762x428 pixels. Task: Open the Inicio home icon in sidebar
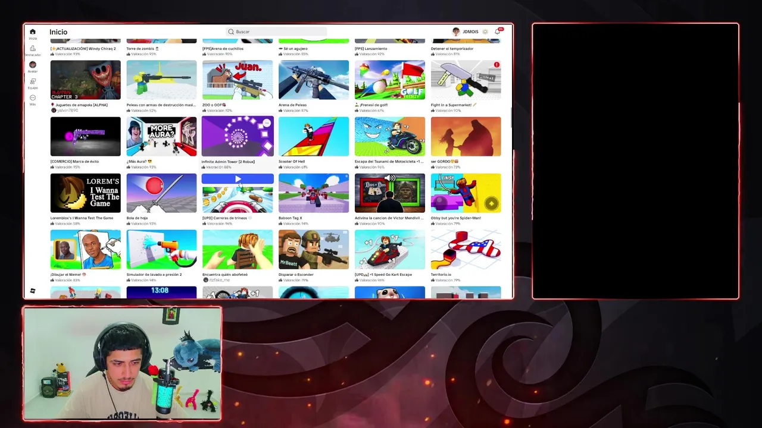click(x=33, y=32)
